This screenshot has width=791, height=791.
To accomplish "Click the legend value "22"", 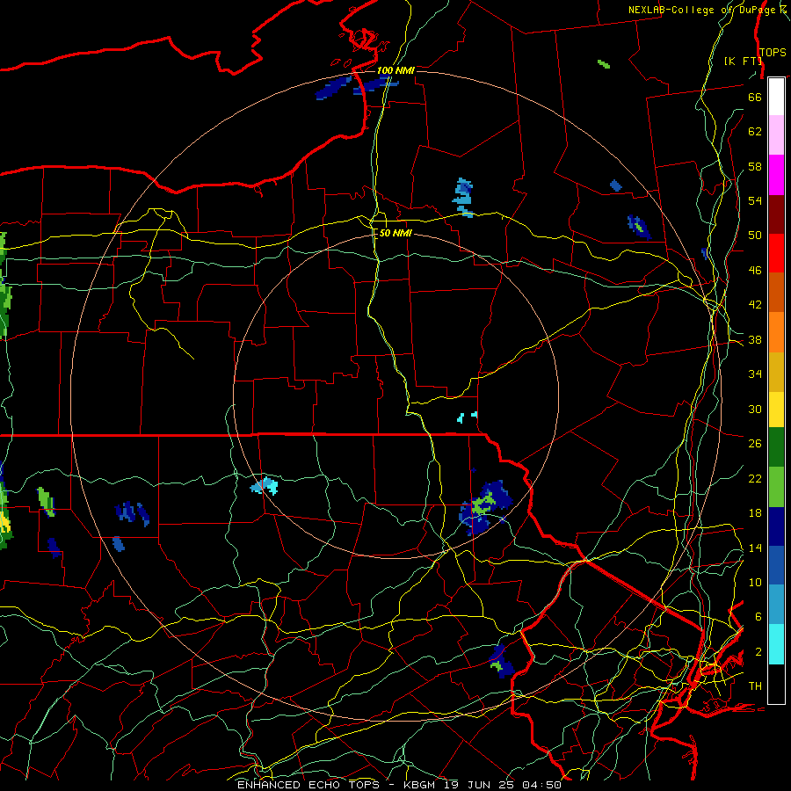I will click(x=755, y=479).
